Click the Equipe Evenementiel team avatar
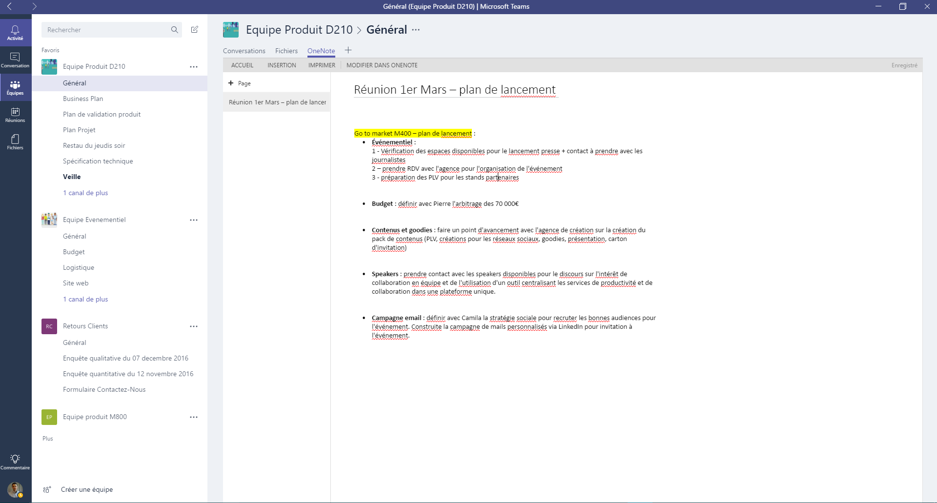The image size is (937, 503). (x=49, y=220)
